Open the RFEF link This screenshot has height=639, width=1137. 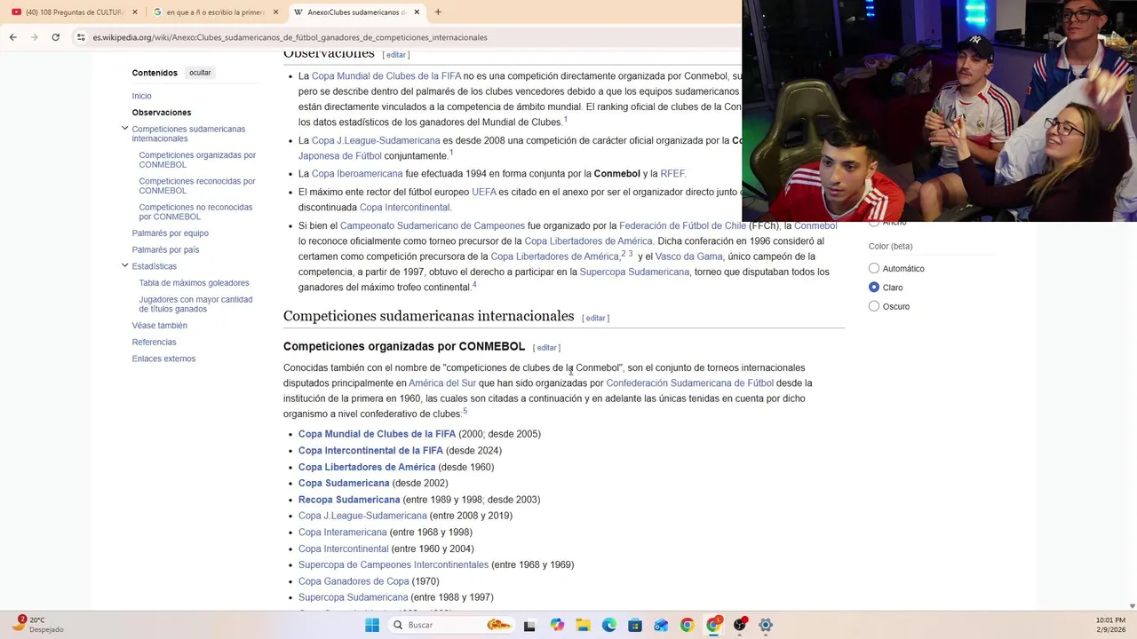(x=672, y=174)
